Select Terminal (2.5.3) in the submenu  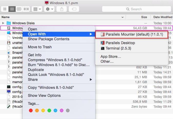pyautogui.click(x=132, y=48)
